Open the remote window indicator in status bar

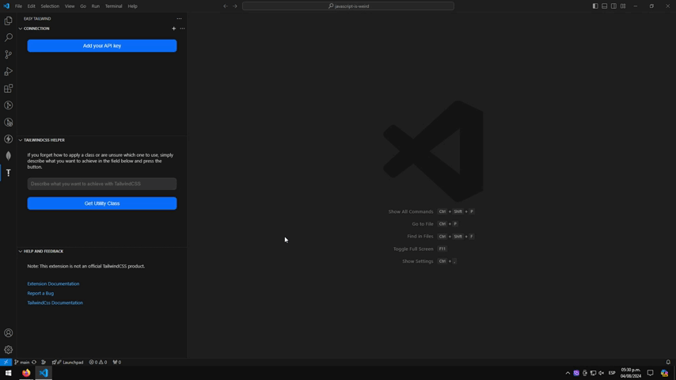[6, 363]
